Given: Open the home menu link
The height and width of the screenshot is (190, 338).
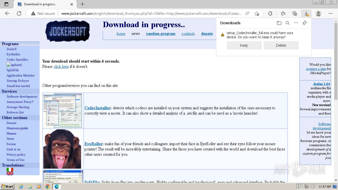Looking at the screenshot, I should 121,34.
